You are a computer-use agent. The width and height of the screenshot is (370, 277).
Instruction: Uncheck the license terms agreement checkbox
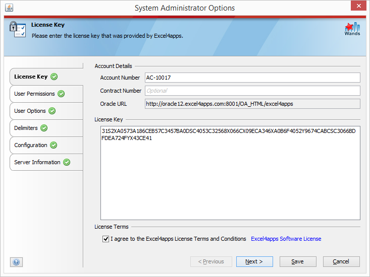[x=105, y=239]
